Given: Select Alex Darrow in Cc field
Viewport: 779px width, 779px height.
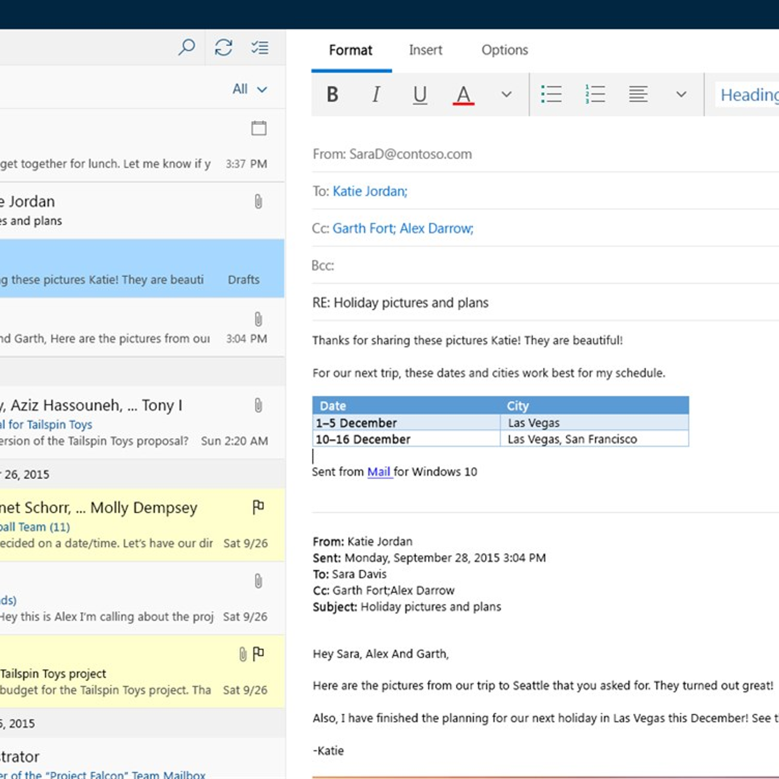Looking at the screenshot, I should click(436, 228).
